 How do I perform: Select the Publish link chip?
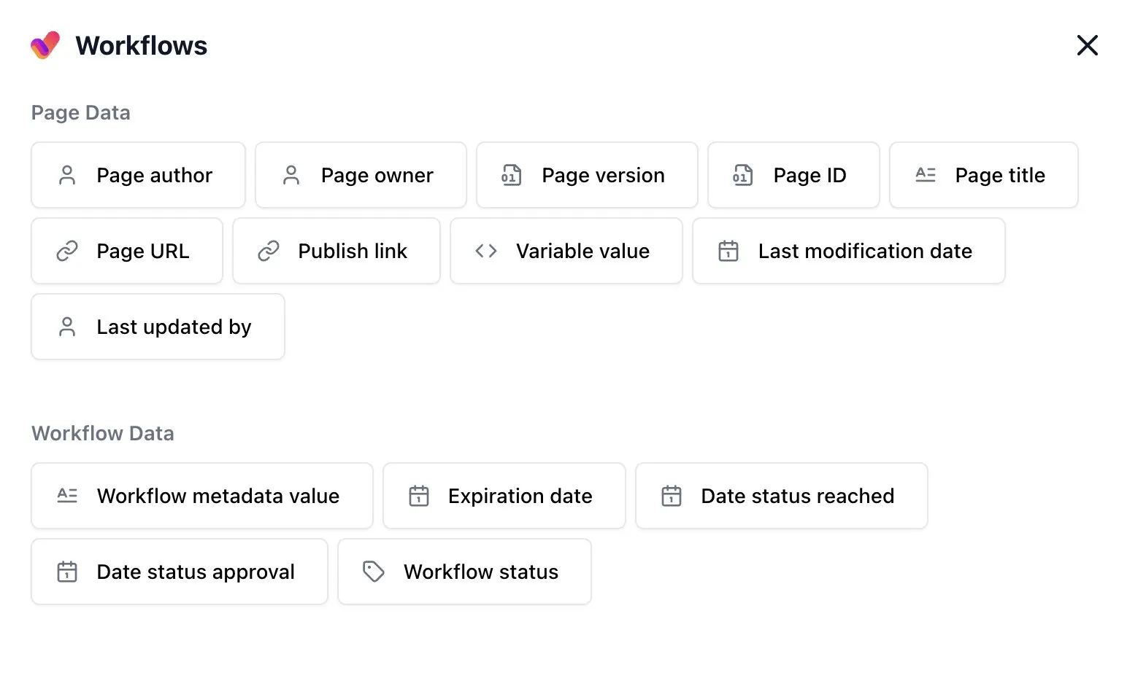coord(336,251)
